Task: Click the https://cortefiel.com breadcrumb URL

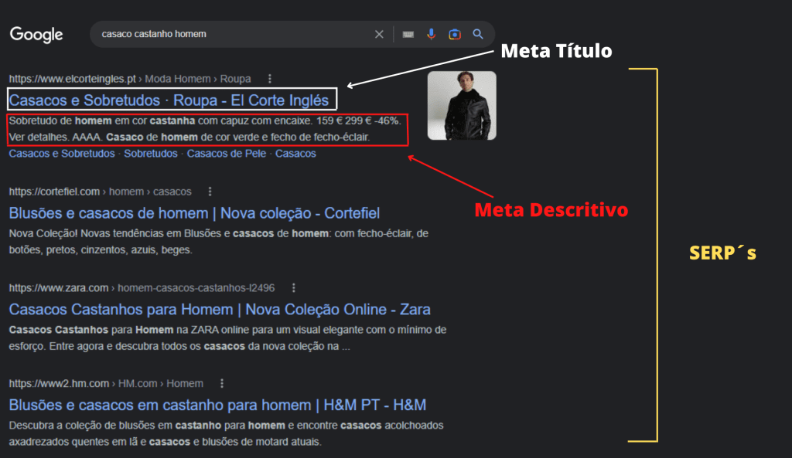Action: pos(54,192)
